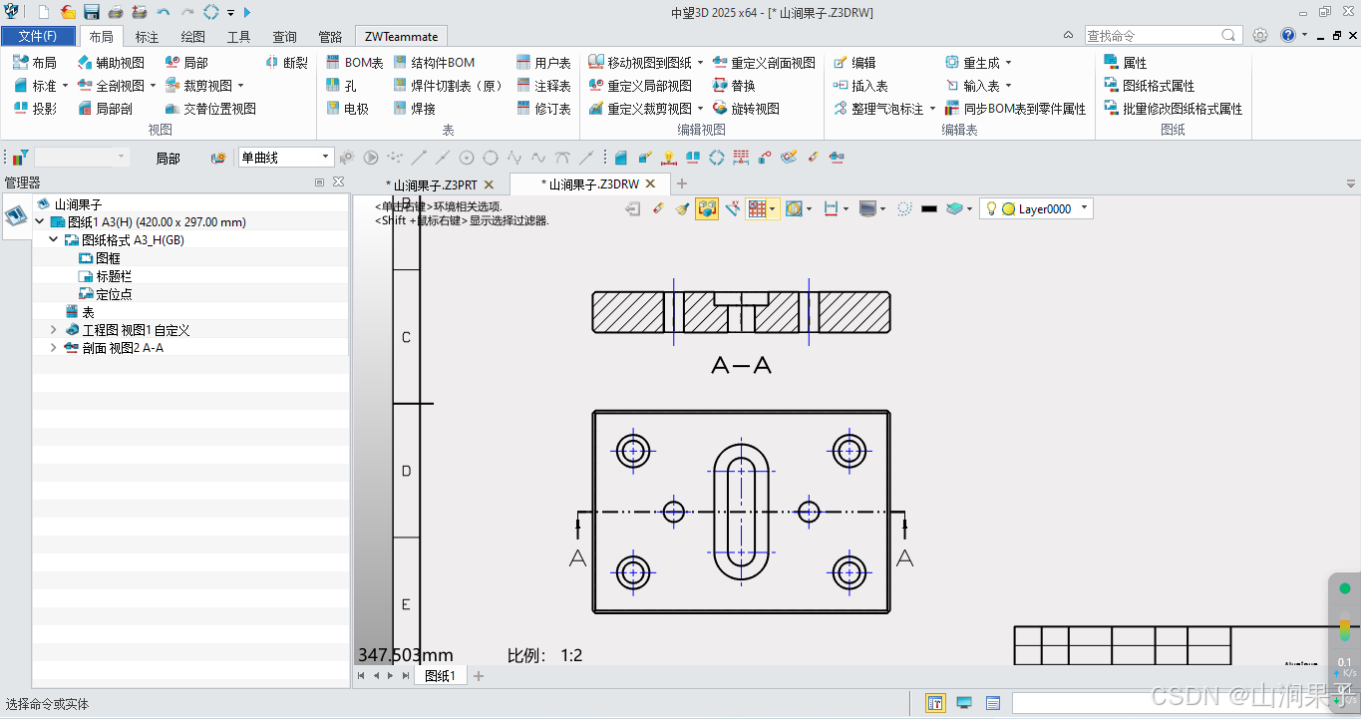The height and width of the screenshot is (719, 1361).
Task: Click the 属性 properties tool in 图纸 group
Action: (1126, 62)
